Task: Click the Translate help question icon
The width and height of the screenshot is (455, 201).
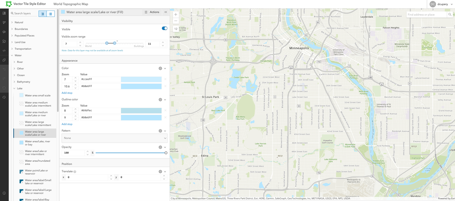Action: (75, 172)
